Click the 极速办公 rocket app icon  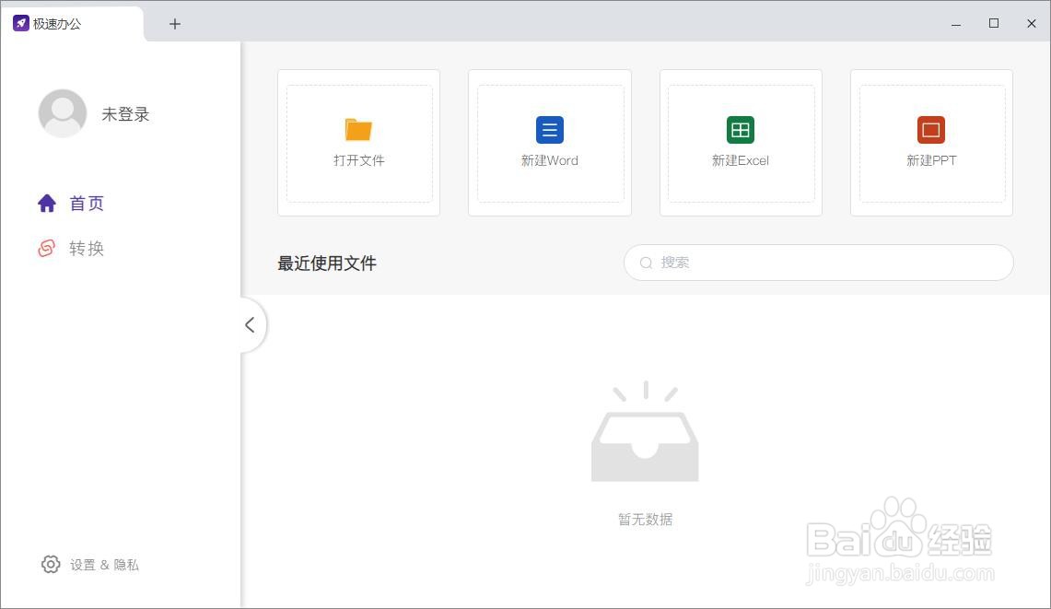coord(21,23)
